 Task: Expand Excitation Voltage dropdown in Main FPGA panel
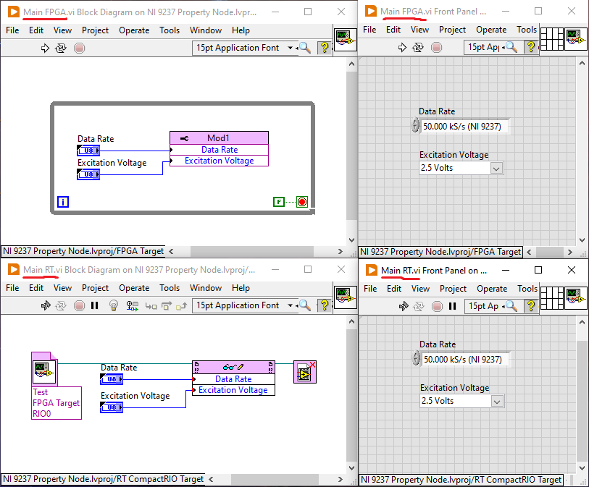[x=496, y=168]
